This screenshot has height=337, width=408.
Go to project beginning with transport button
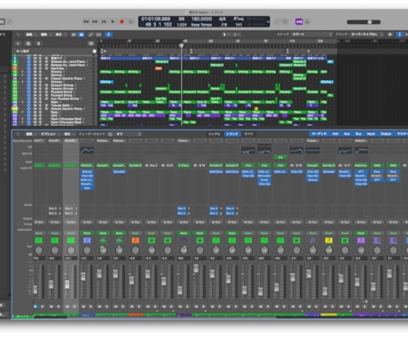[104, 21]
